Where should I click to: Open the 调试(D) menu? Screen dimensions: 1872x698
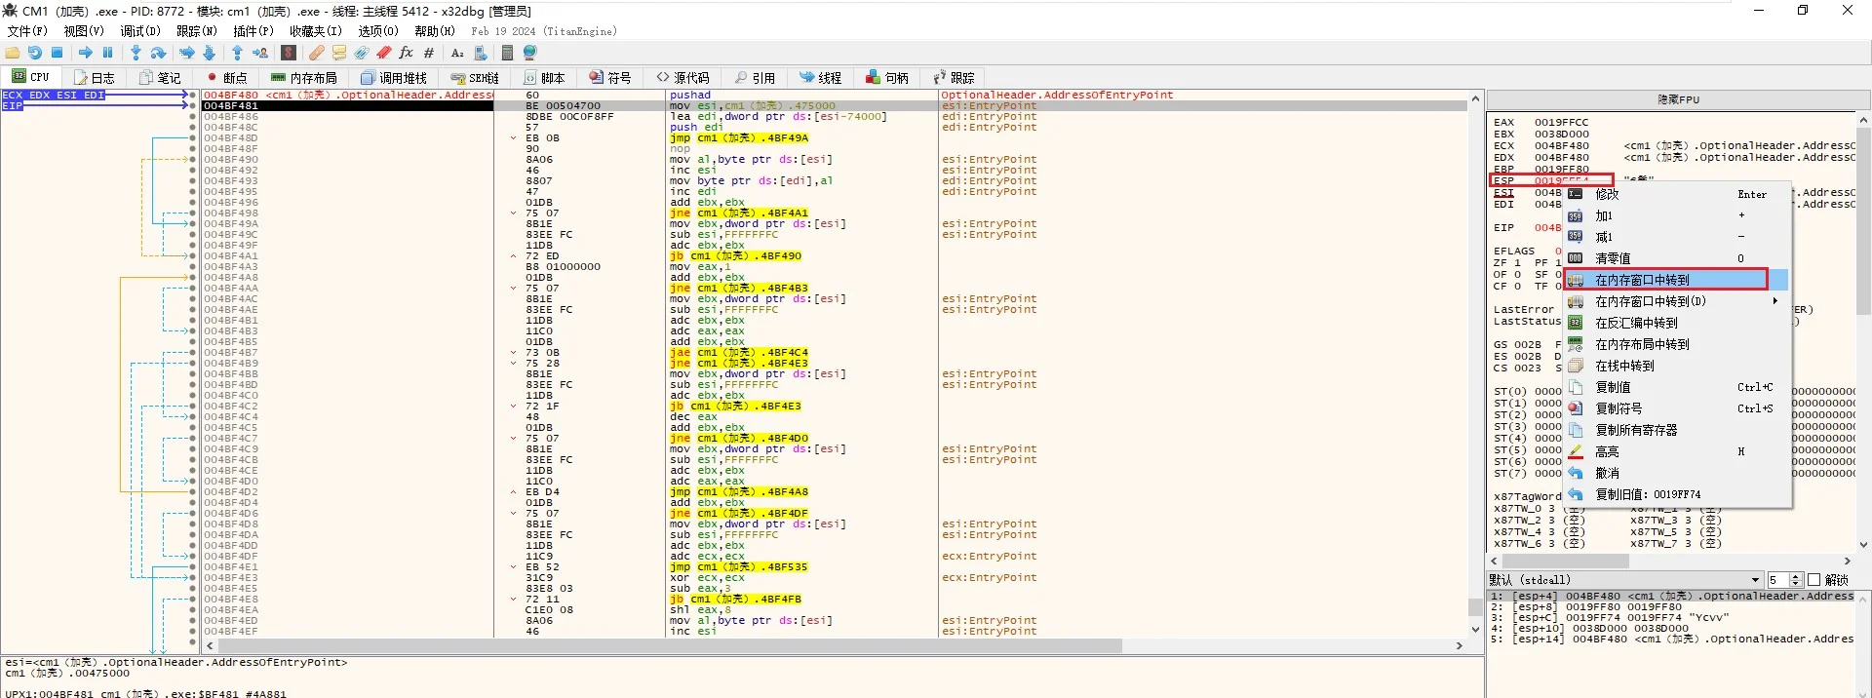(140, 31)
